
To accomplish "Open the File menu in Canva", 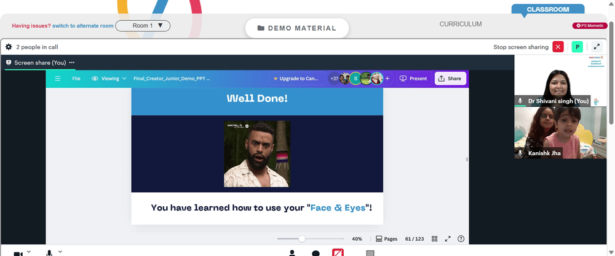I will [x=76, y=79].
